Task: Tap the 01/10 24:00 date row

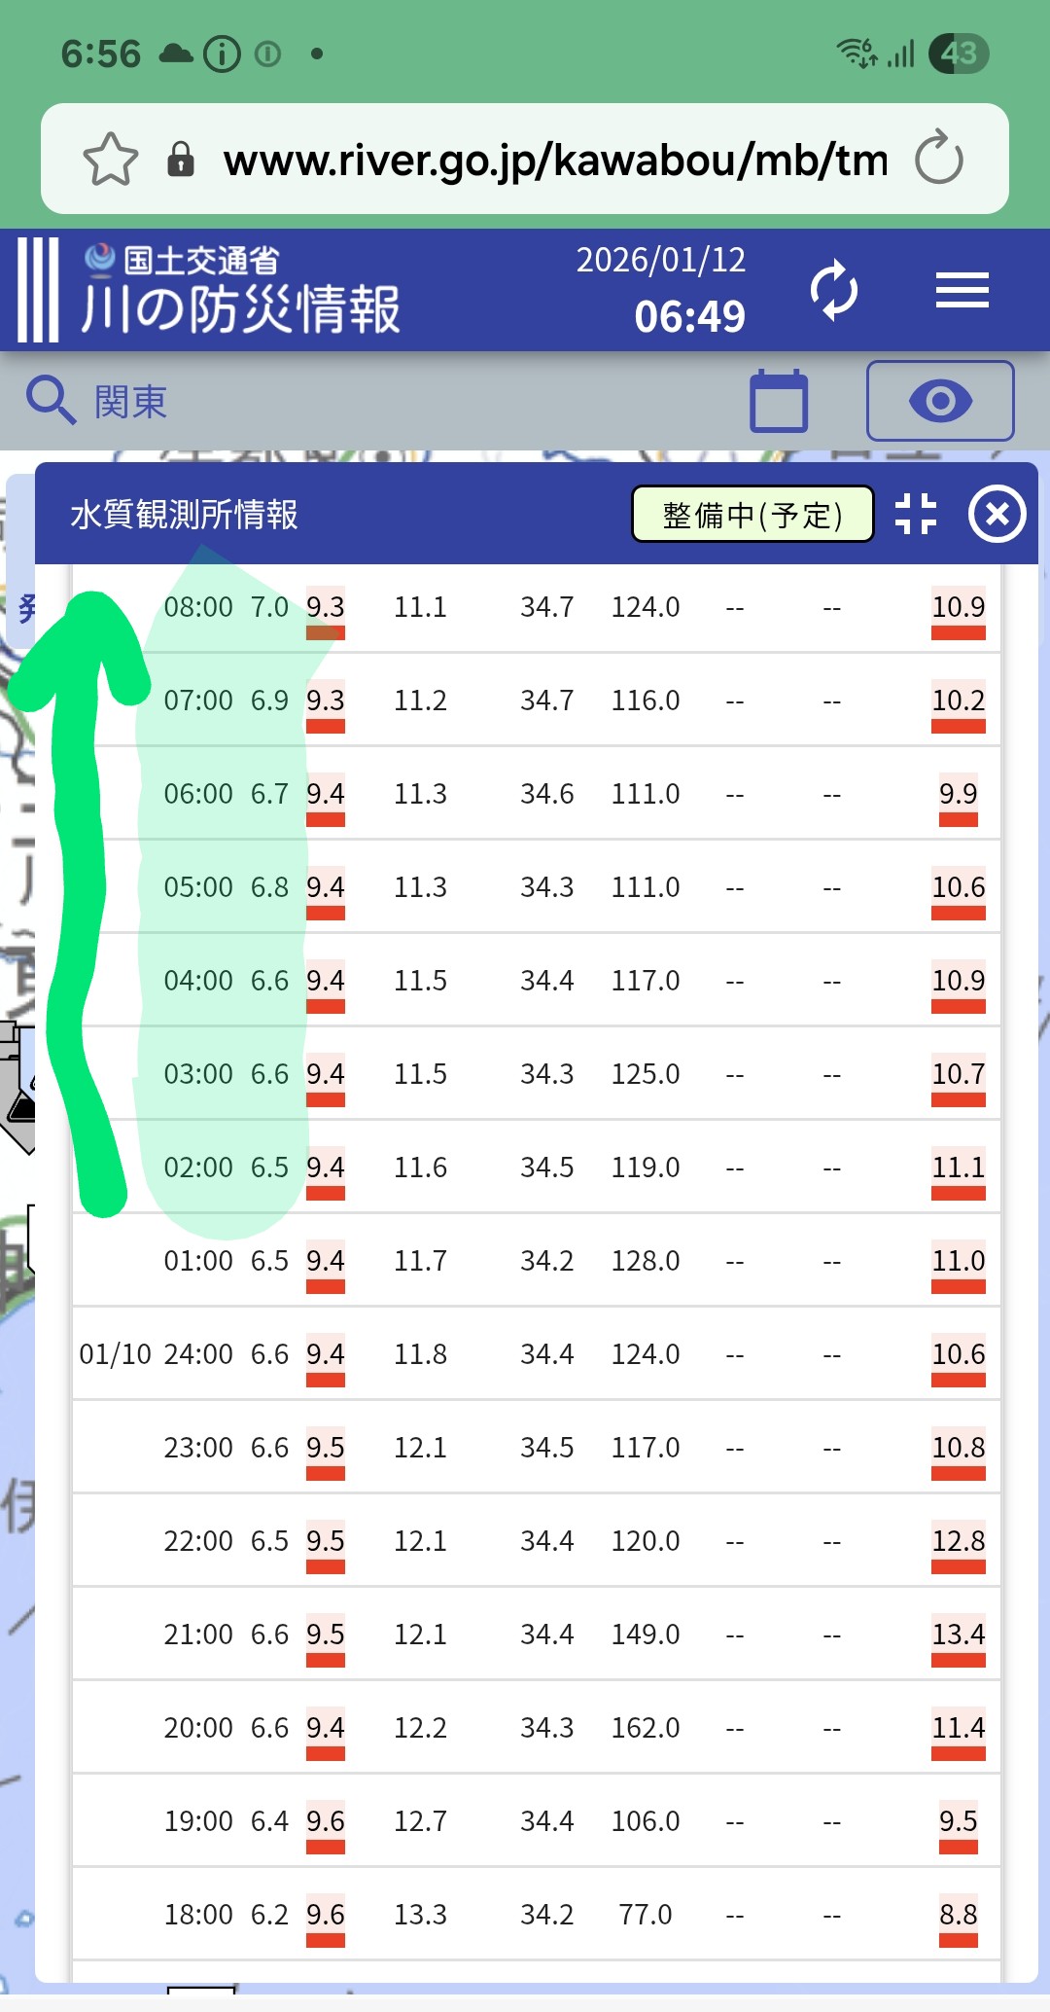Action: 156,1354
